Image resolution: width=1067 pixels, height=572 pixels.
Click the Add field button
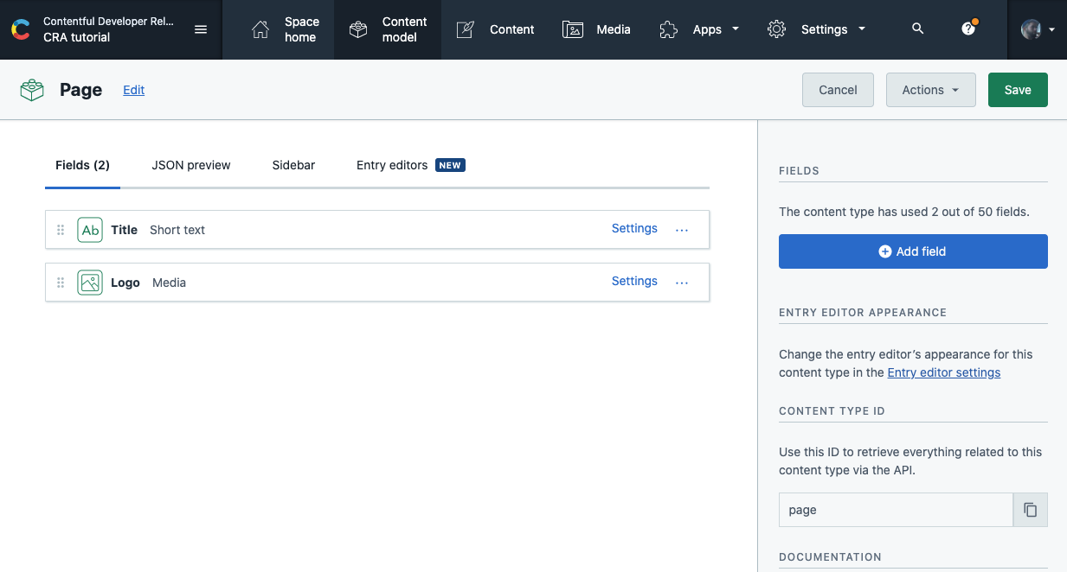click(912, 251)
